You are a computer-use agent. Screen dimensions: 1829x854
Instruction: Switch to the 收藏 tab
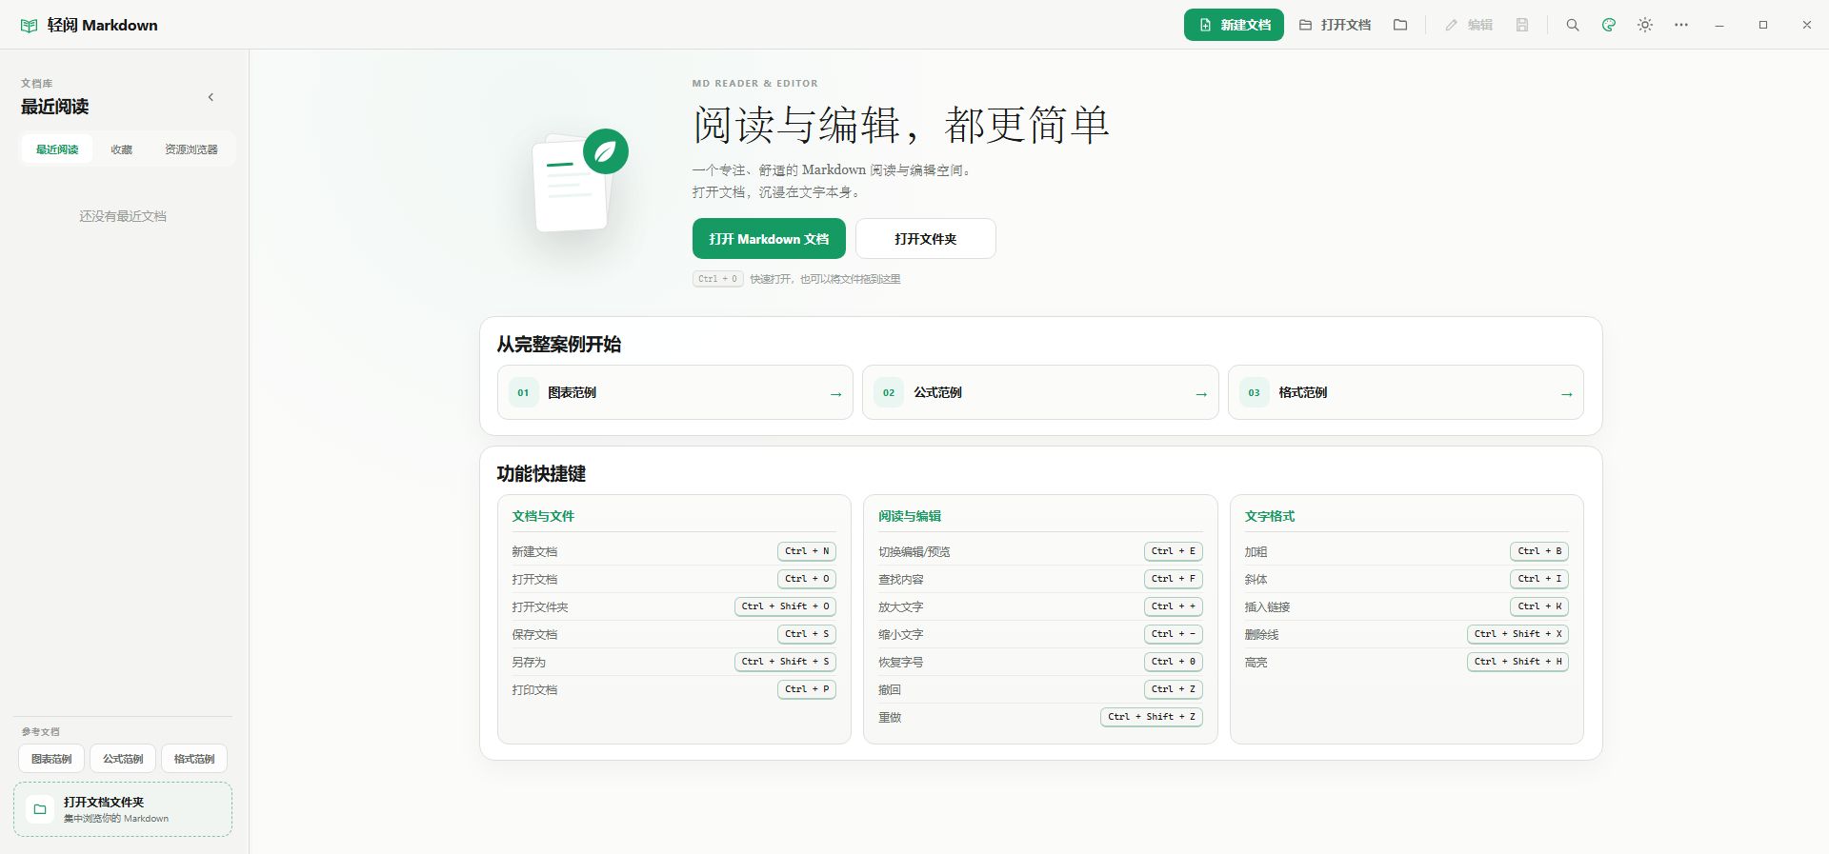(x=121, y=149)
